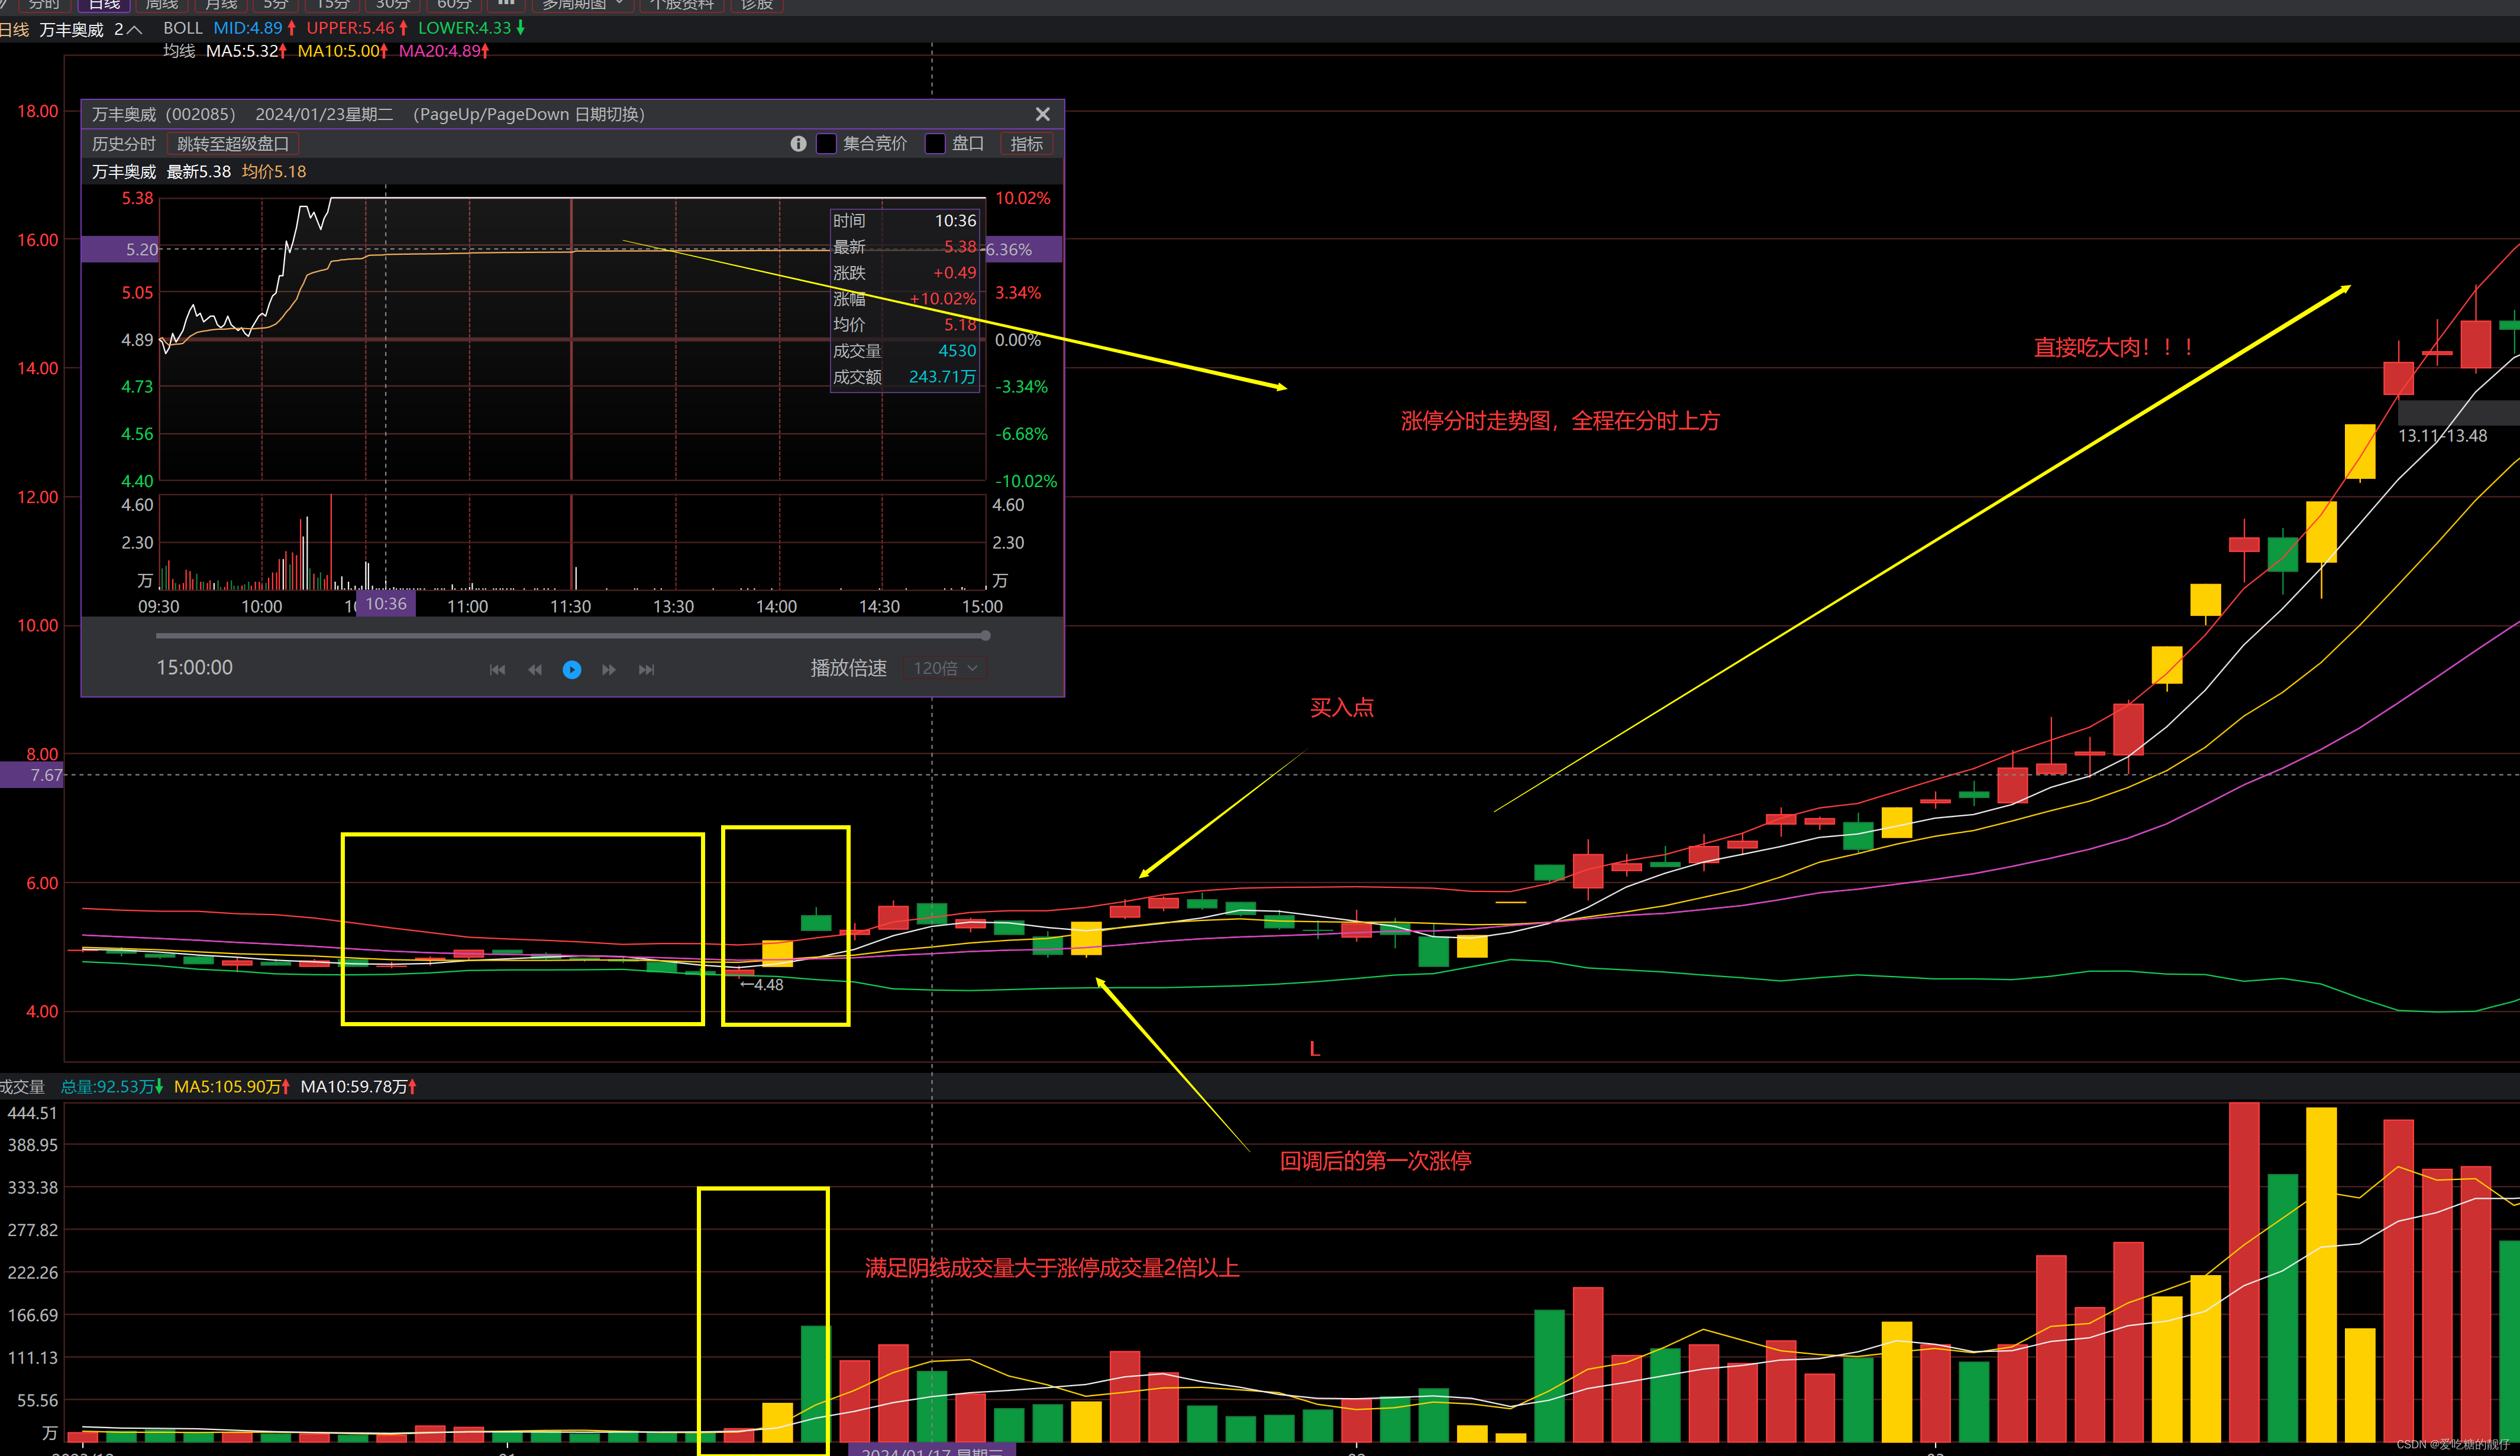Viewport: 2520px width, 1456px height.
Task: Click the 成交额 243.71万 row in tooltip
Action: click(904, 377)
